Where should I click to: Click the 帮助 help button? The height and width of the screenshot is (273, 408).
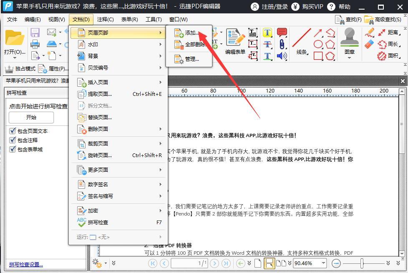[339, 7]
